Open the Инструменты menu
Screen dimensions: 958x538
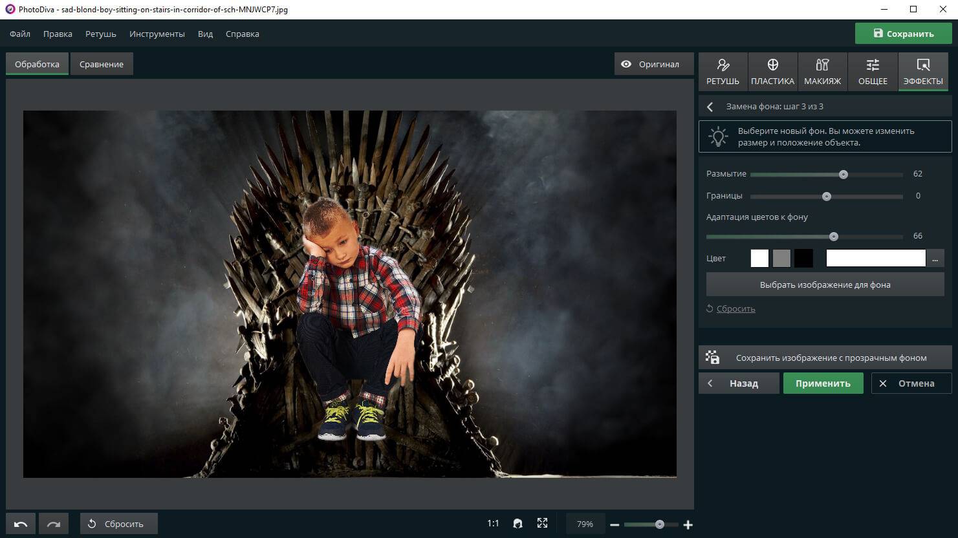point(157,34)
